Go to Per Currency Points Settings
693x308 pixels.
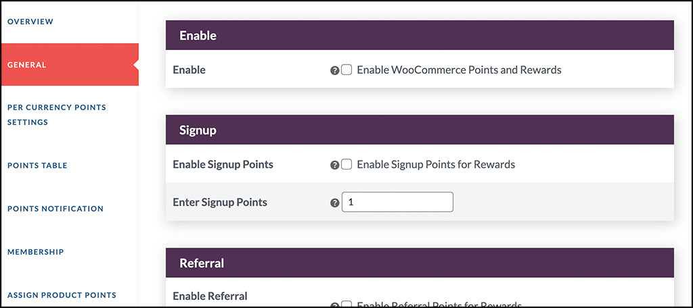coord(57,115)
